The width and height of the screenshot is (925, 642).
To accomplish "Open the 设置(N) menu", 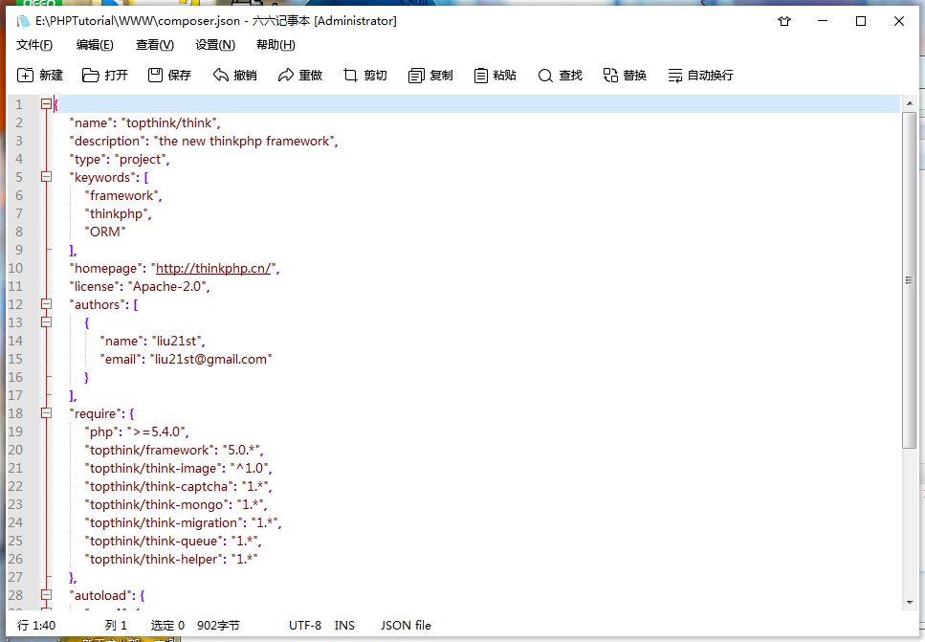I will point(215,45).
